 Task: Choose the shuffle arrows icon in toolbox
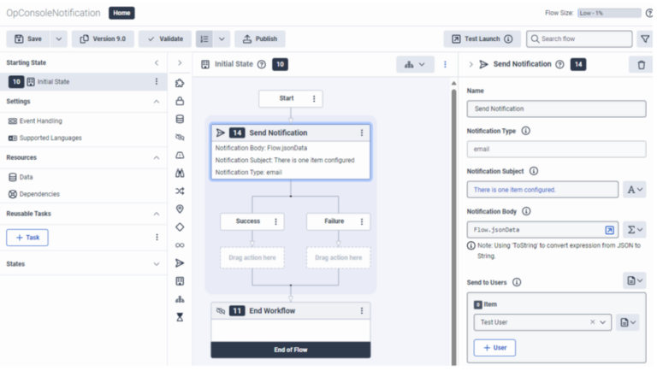[x=180, y=191]
